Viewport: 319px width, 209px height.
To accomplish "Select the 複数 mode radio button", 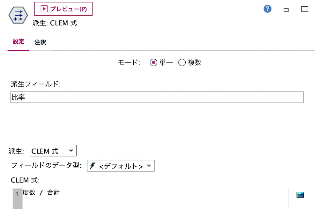I will (182, 62).
